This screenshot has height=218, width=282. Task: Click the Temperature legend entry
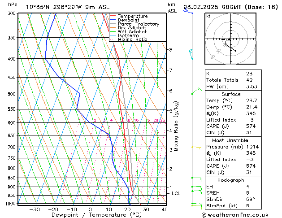tap(129, 16)
